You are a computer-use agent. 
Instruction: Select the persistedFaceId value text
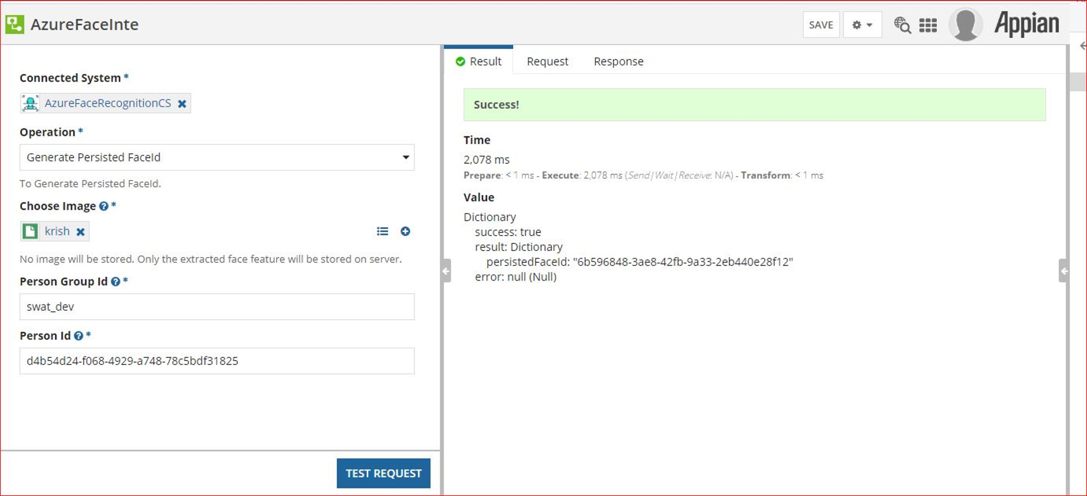click(x=683, y=262)
